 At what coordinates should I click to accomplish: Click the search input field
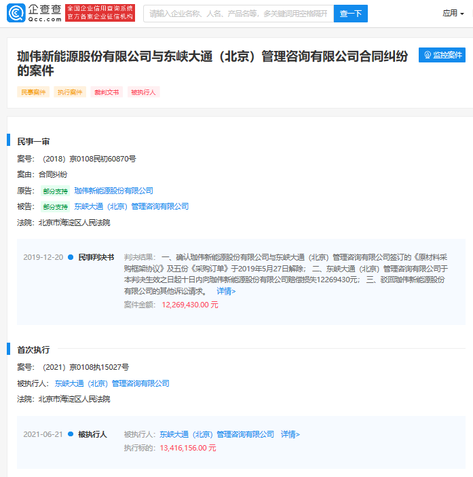click(x=238, y=14)
